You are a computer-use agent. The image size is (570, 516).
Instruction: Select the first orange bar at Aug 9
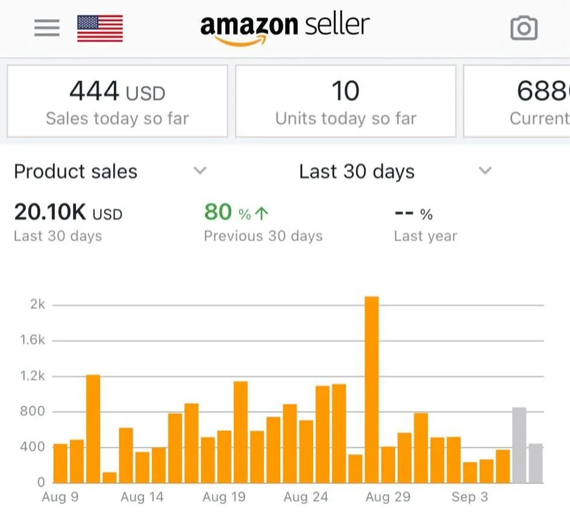coord(60,463)
